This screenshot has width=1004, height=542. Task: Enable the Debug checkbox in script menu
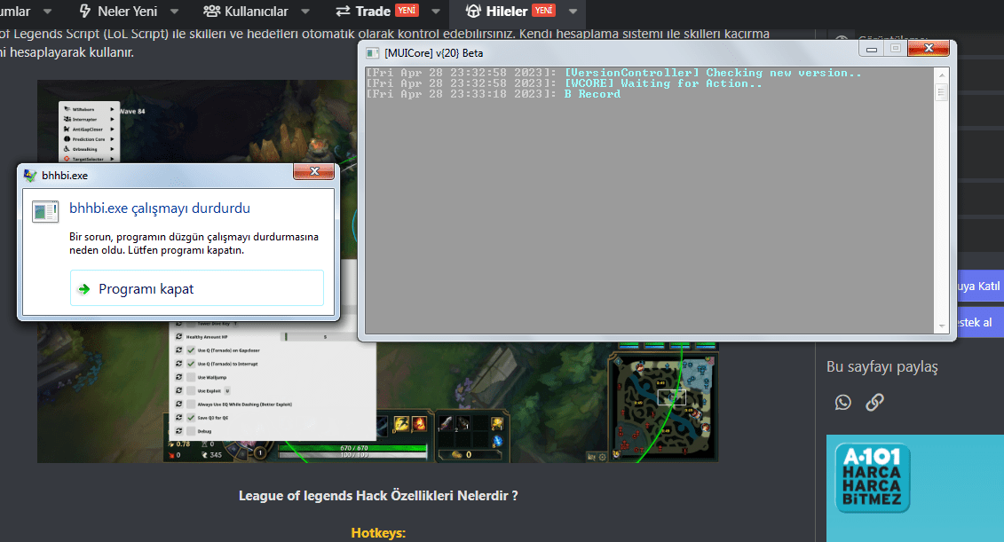[x=191, y=430]
